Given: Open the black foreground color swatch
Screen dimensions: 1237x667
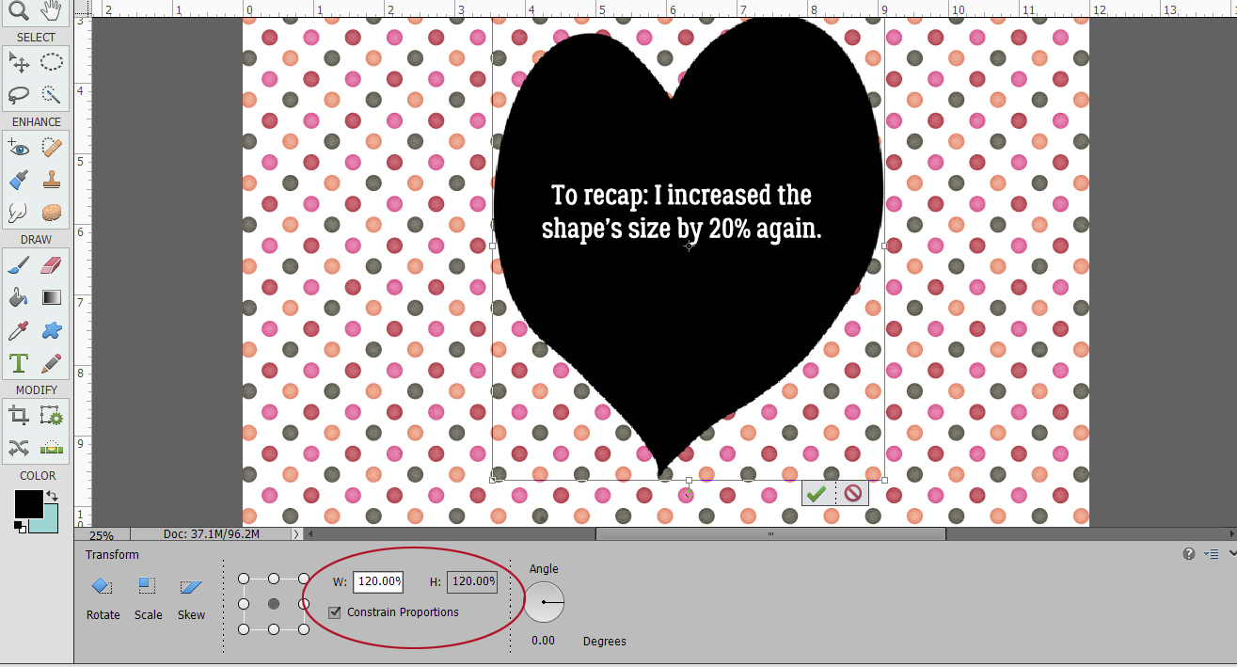Looking at the screenshot, I should tap(28, 503).
